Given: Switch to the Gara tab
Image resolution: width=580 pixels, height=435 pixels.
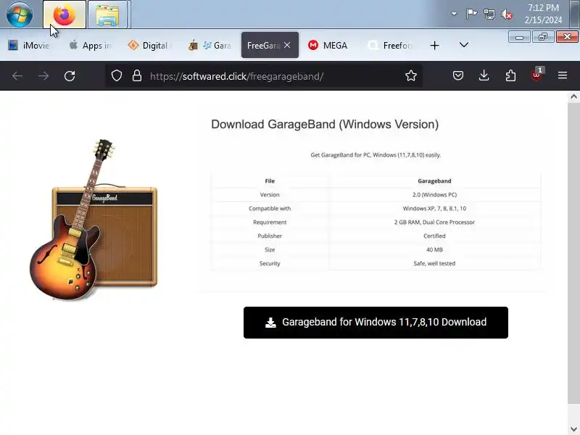Looking at the screenshot, I should (210, 45).
